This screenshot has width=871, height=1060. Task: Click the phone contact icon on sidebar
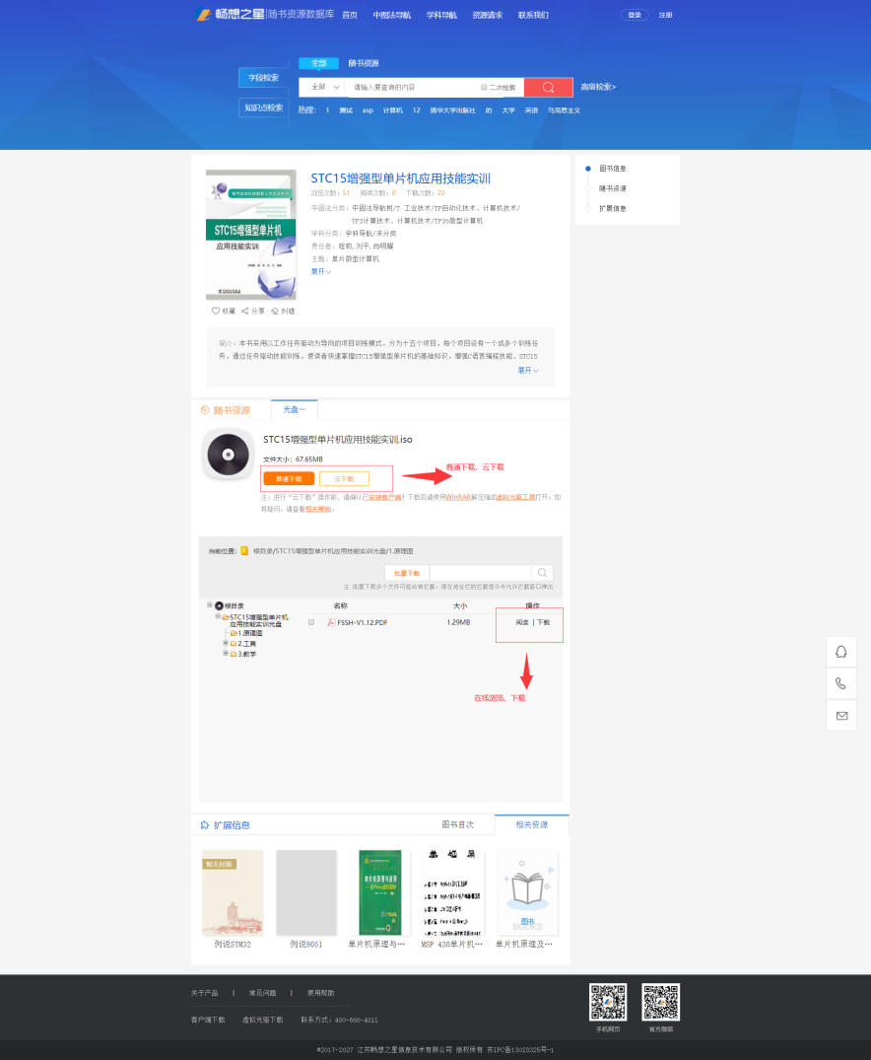tap(841, 683)
